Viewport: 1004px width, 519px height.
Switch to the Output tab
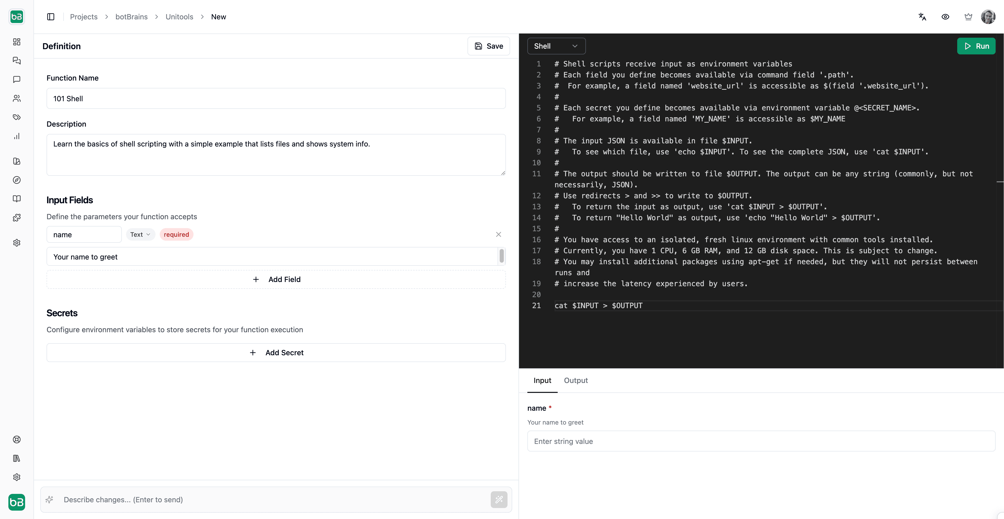576,381
